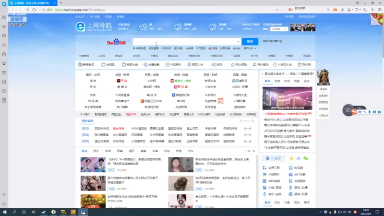The width and height of the screenshot is (384, 216).
Task: Expand the address bar history dropdown arrow
Action: click(282, 10)
